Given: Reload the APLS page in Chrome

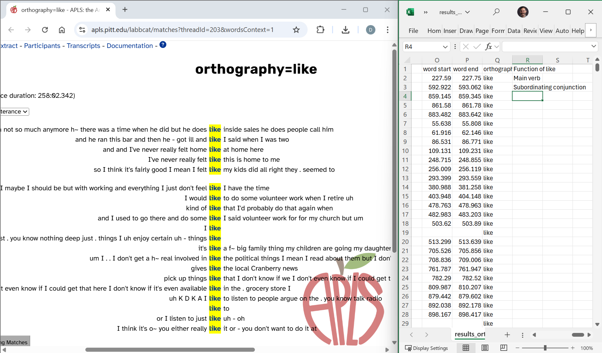Looking at the screenshot, I should (x=45, y=30).
